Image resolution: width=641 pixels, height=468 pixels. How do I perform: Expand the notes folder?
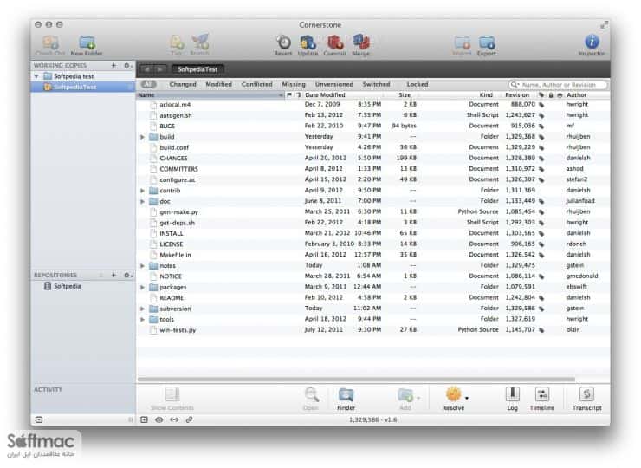click(x=142, y=266)
